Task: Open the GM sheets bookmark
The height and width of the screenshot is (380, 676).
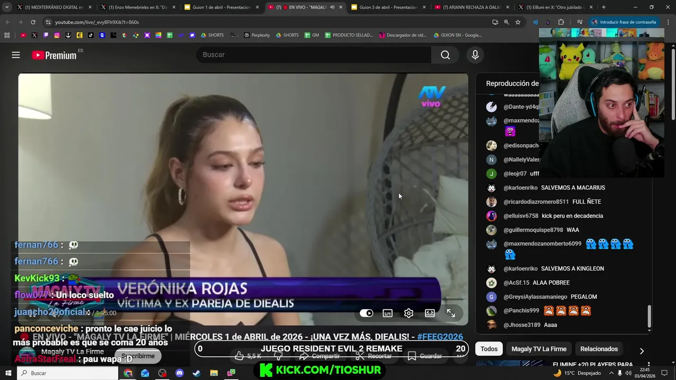Action: 312,35
